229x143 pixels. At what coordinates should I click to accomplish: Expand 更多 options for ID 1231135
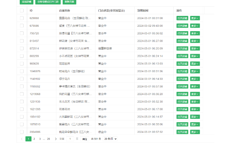tap(195, 101)
